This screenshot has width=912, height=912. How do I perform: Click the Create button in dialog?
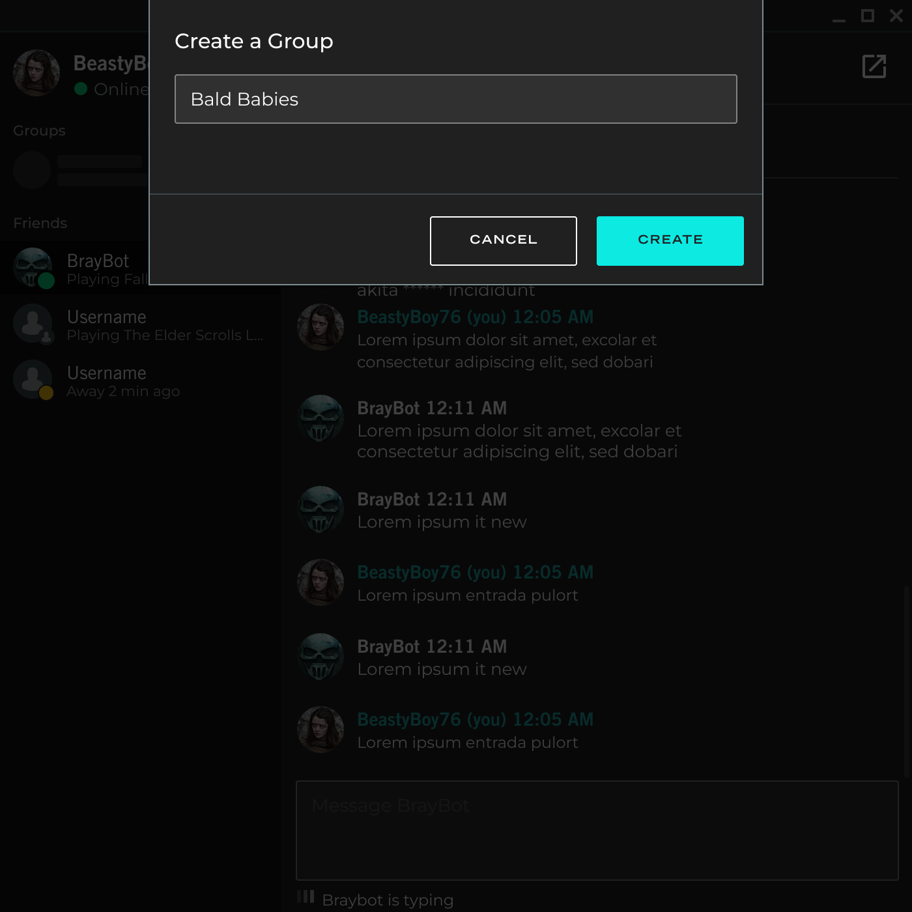pyautogui.click(x=670, y=240)
